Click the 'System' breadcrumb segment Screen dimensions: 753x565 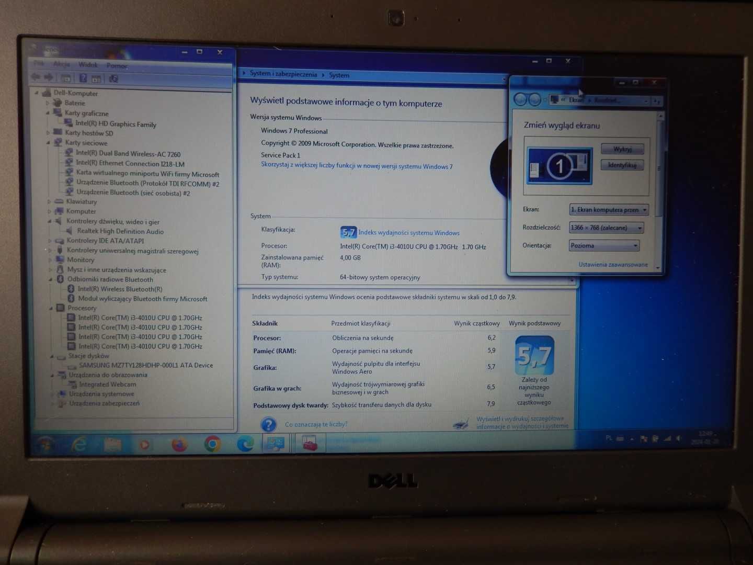tap(339, 75)
